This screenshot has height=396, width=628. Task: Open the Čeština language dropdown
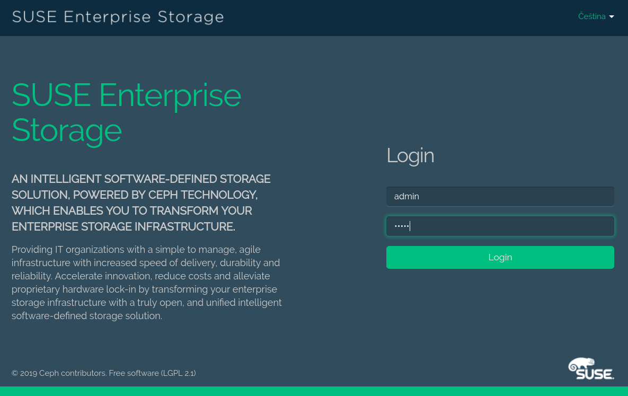(592, 16)
